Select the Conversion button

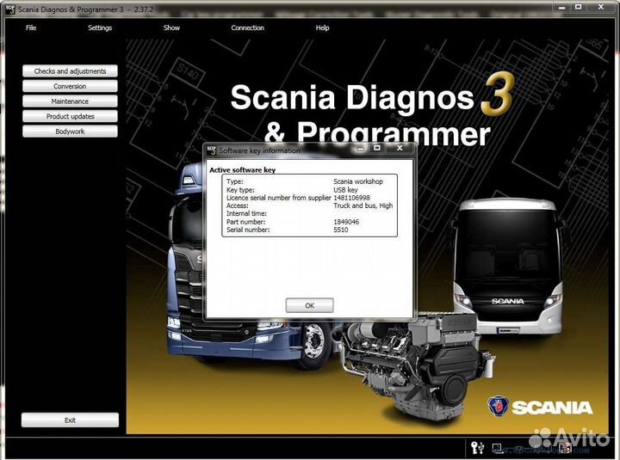[70, 86]
